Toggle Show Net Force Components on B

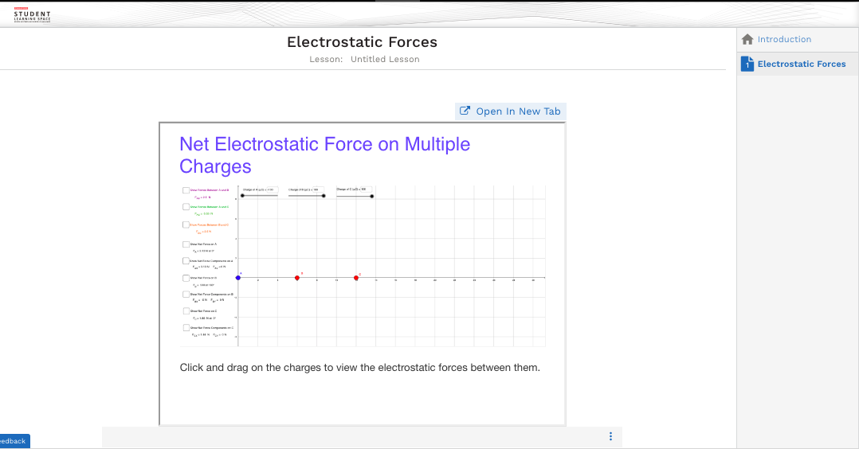(186, 294)
